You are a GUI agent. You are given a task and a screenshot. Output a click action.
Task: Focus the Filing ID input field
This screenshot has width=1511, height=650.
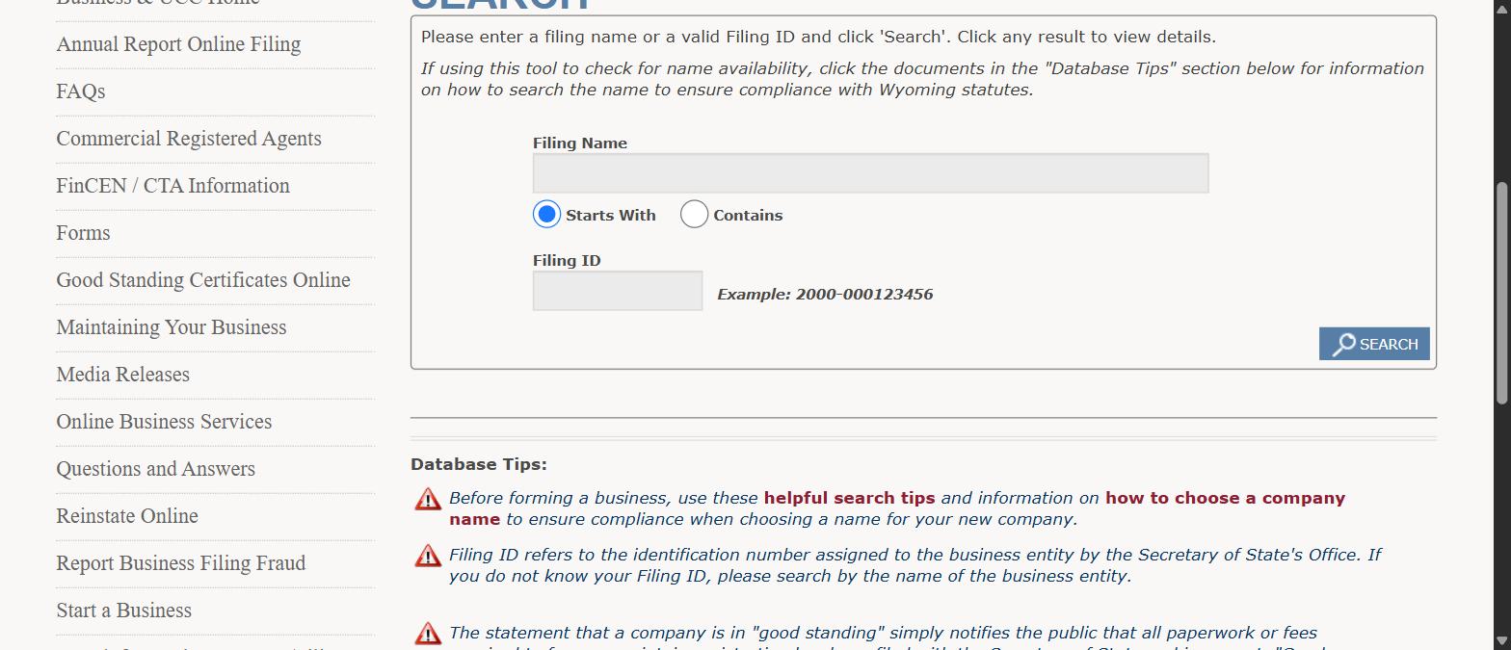click(618, 291)
